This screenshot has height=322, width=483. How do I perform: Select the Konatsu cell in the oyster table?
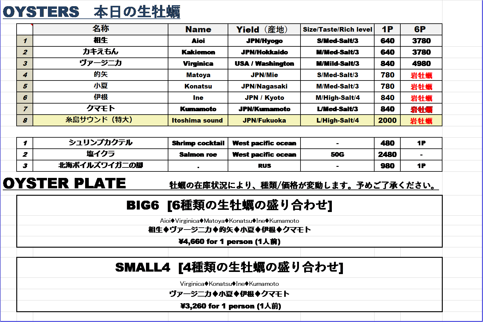198,86
